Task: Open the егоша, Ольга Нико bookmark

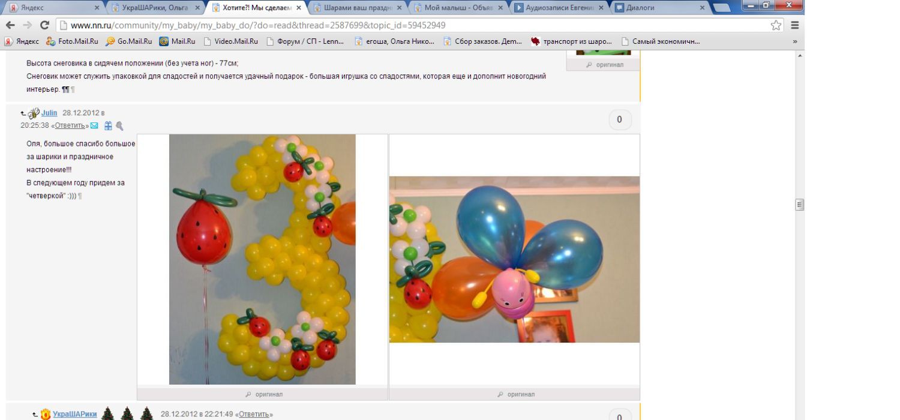Action: coord(394,41)
